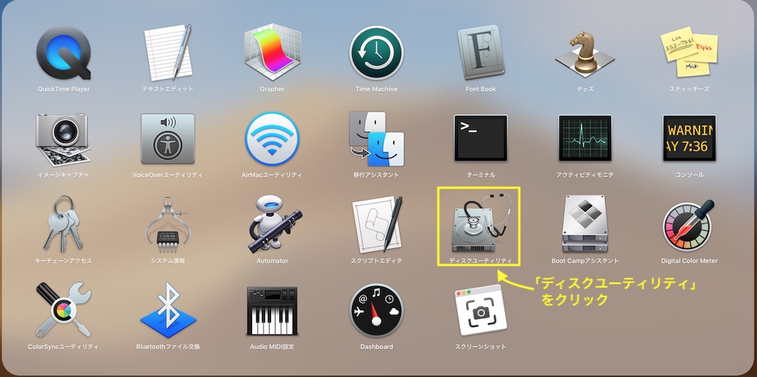This screenshot has width=757, height=377.
Task: Open 移行アシスタント app
Action: (376, 139)
